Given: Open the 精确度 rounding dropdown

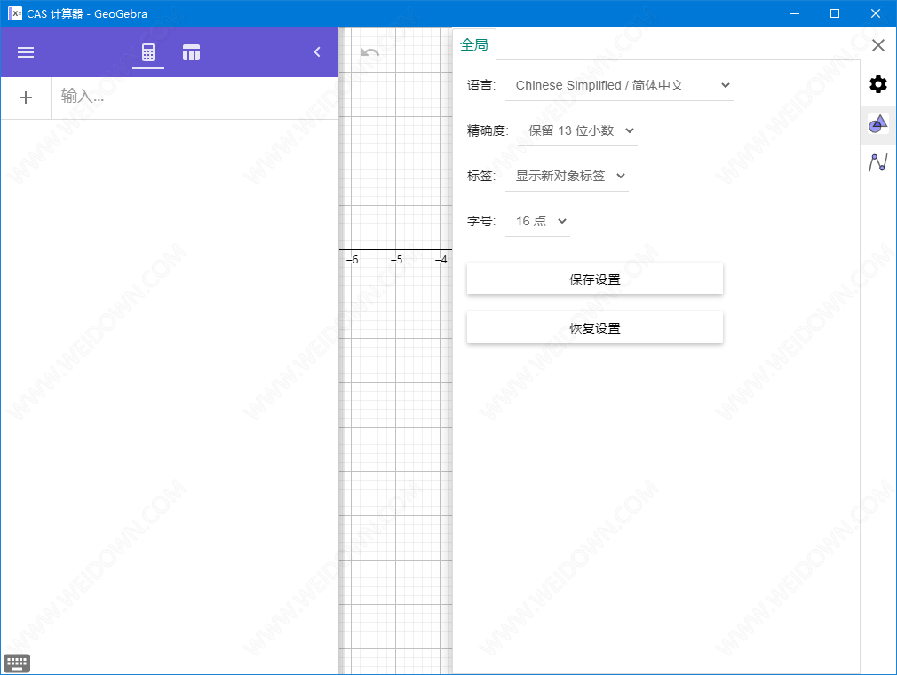Looking at the screenshot, I should (x=577, y=131).
